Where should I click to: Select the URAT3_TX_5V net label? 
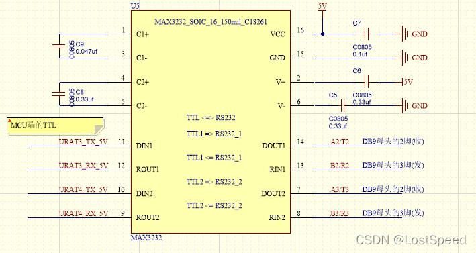click(83, 142)
